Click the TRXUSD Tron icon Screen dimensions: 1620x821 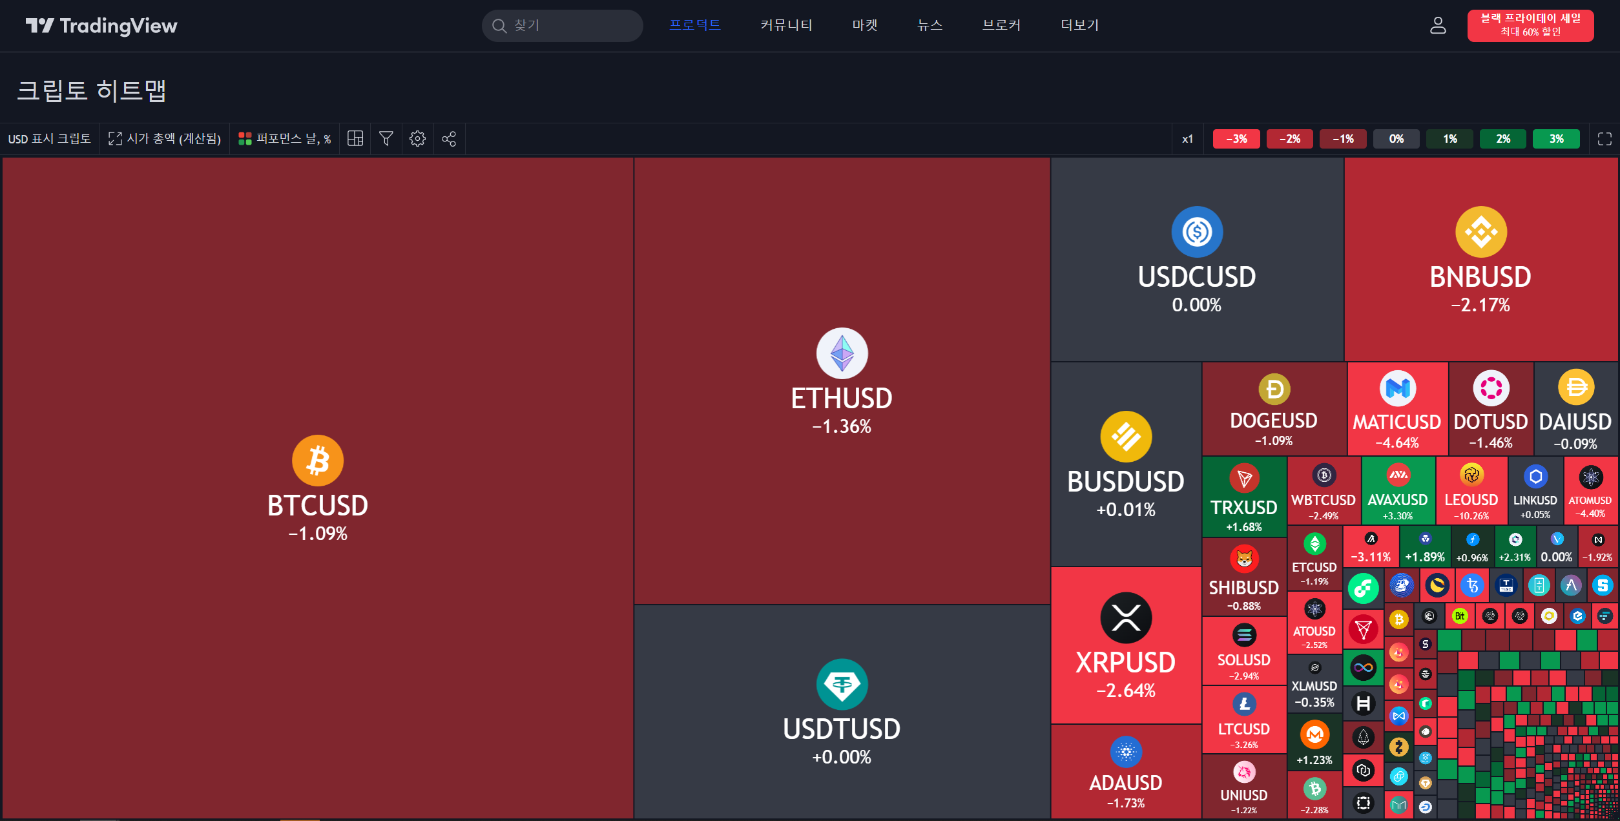click(x=1244, y=479)
